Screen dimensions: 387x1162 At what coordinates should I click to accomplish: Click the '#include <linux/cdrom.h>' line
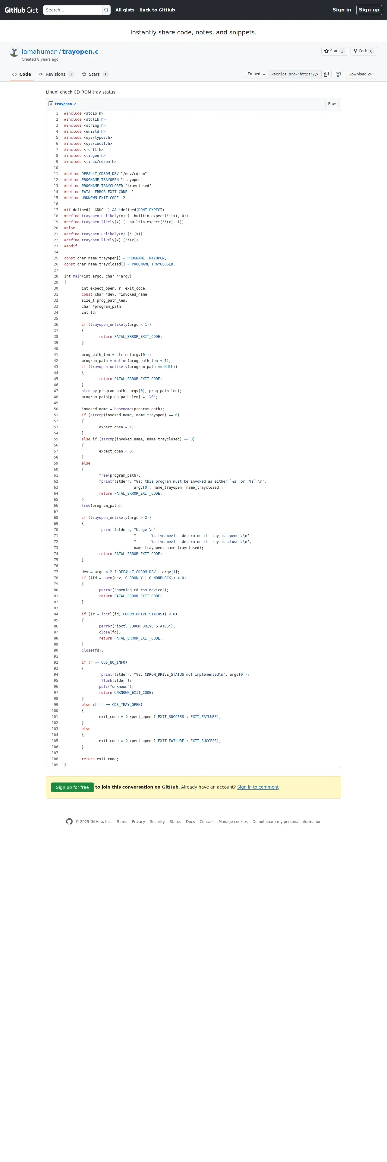tap(90, 162)
